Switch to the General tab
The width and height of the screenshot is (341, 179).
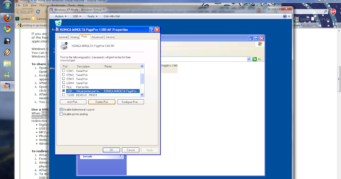(63, 37)
